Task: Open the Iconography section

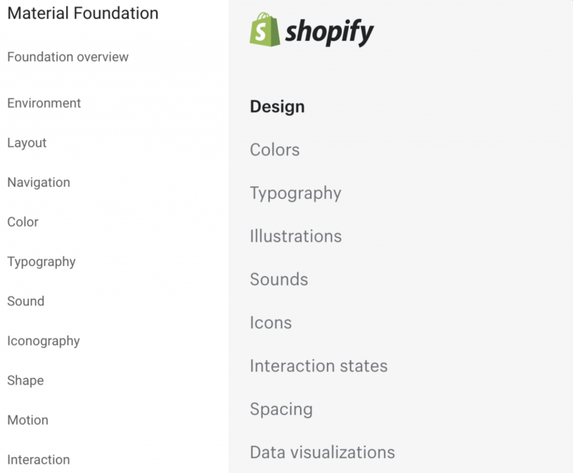Action: tap(44, 341)
